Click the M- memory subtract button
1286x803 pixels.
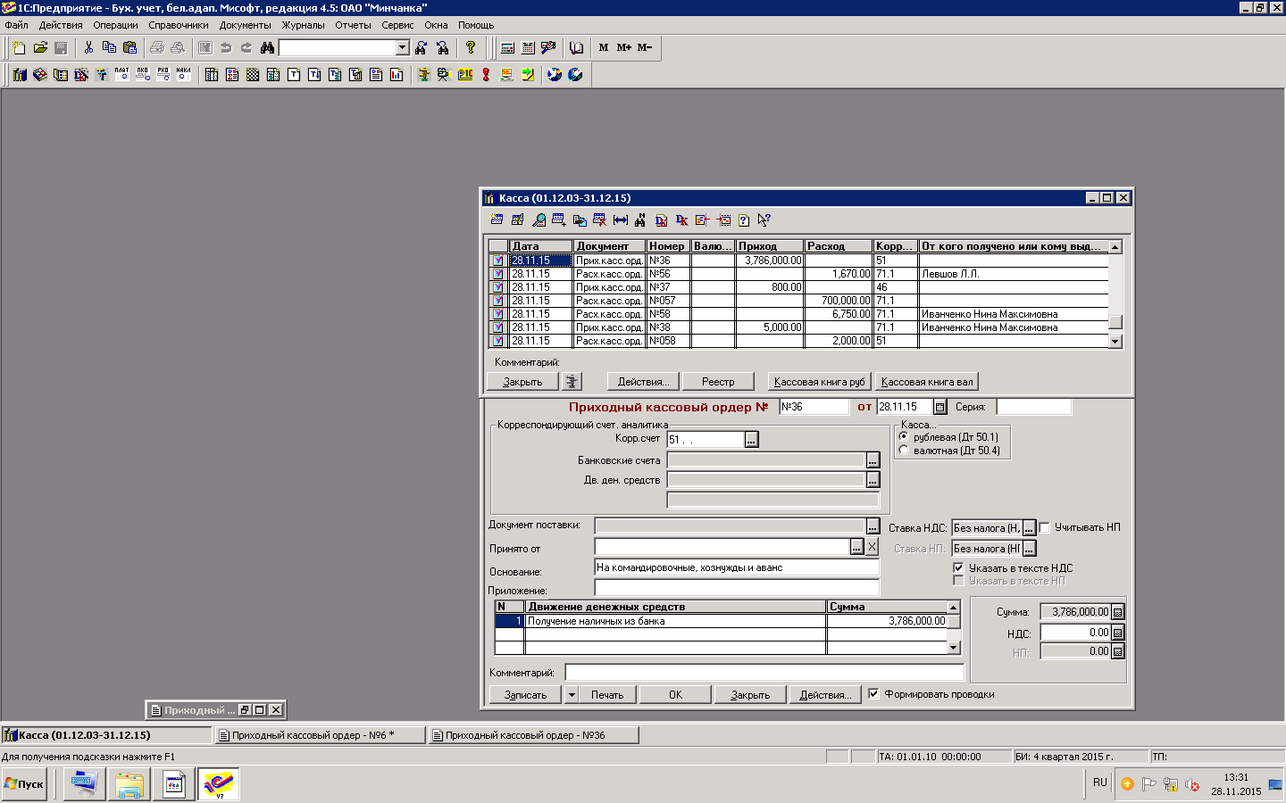[x=645, y=47]
